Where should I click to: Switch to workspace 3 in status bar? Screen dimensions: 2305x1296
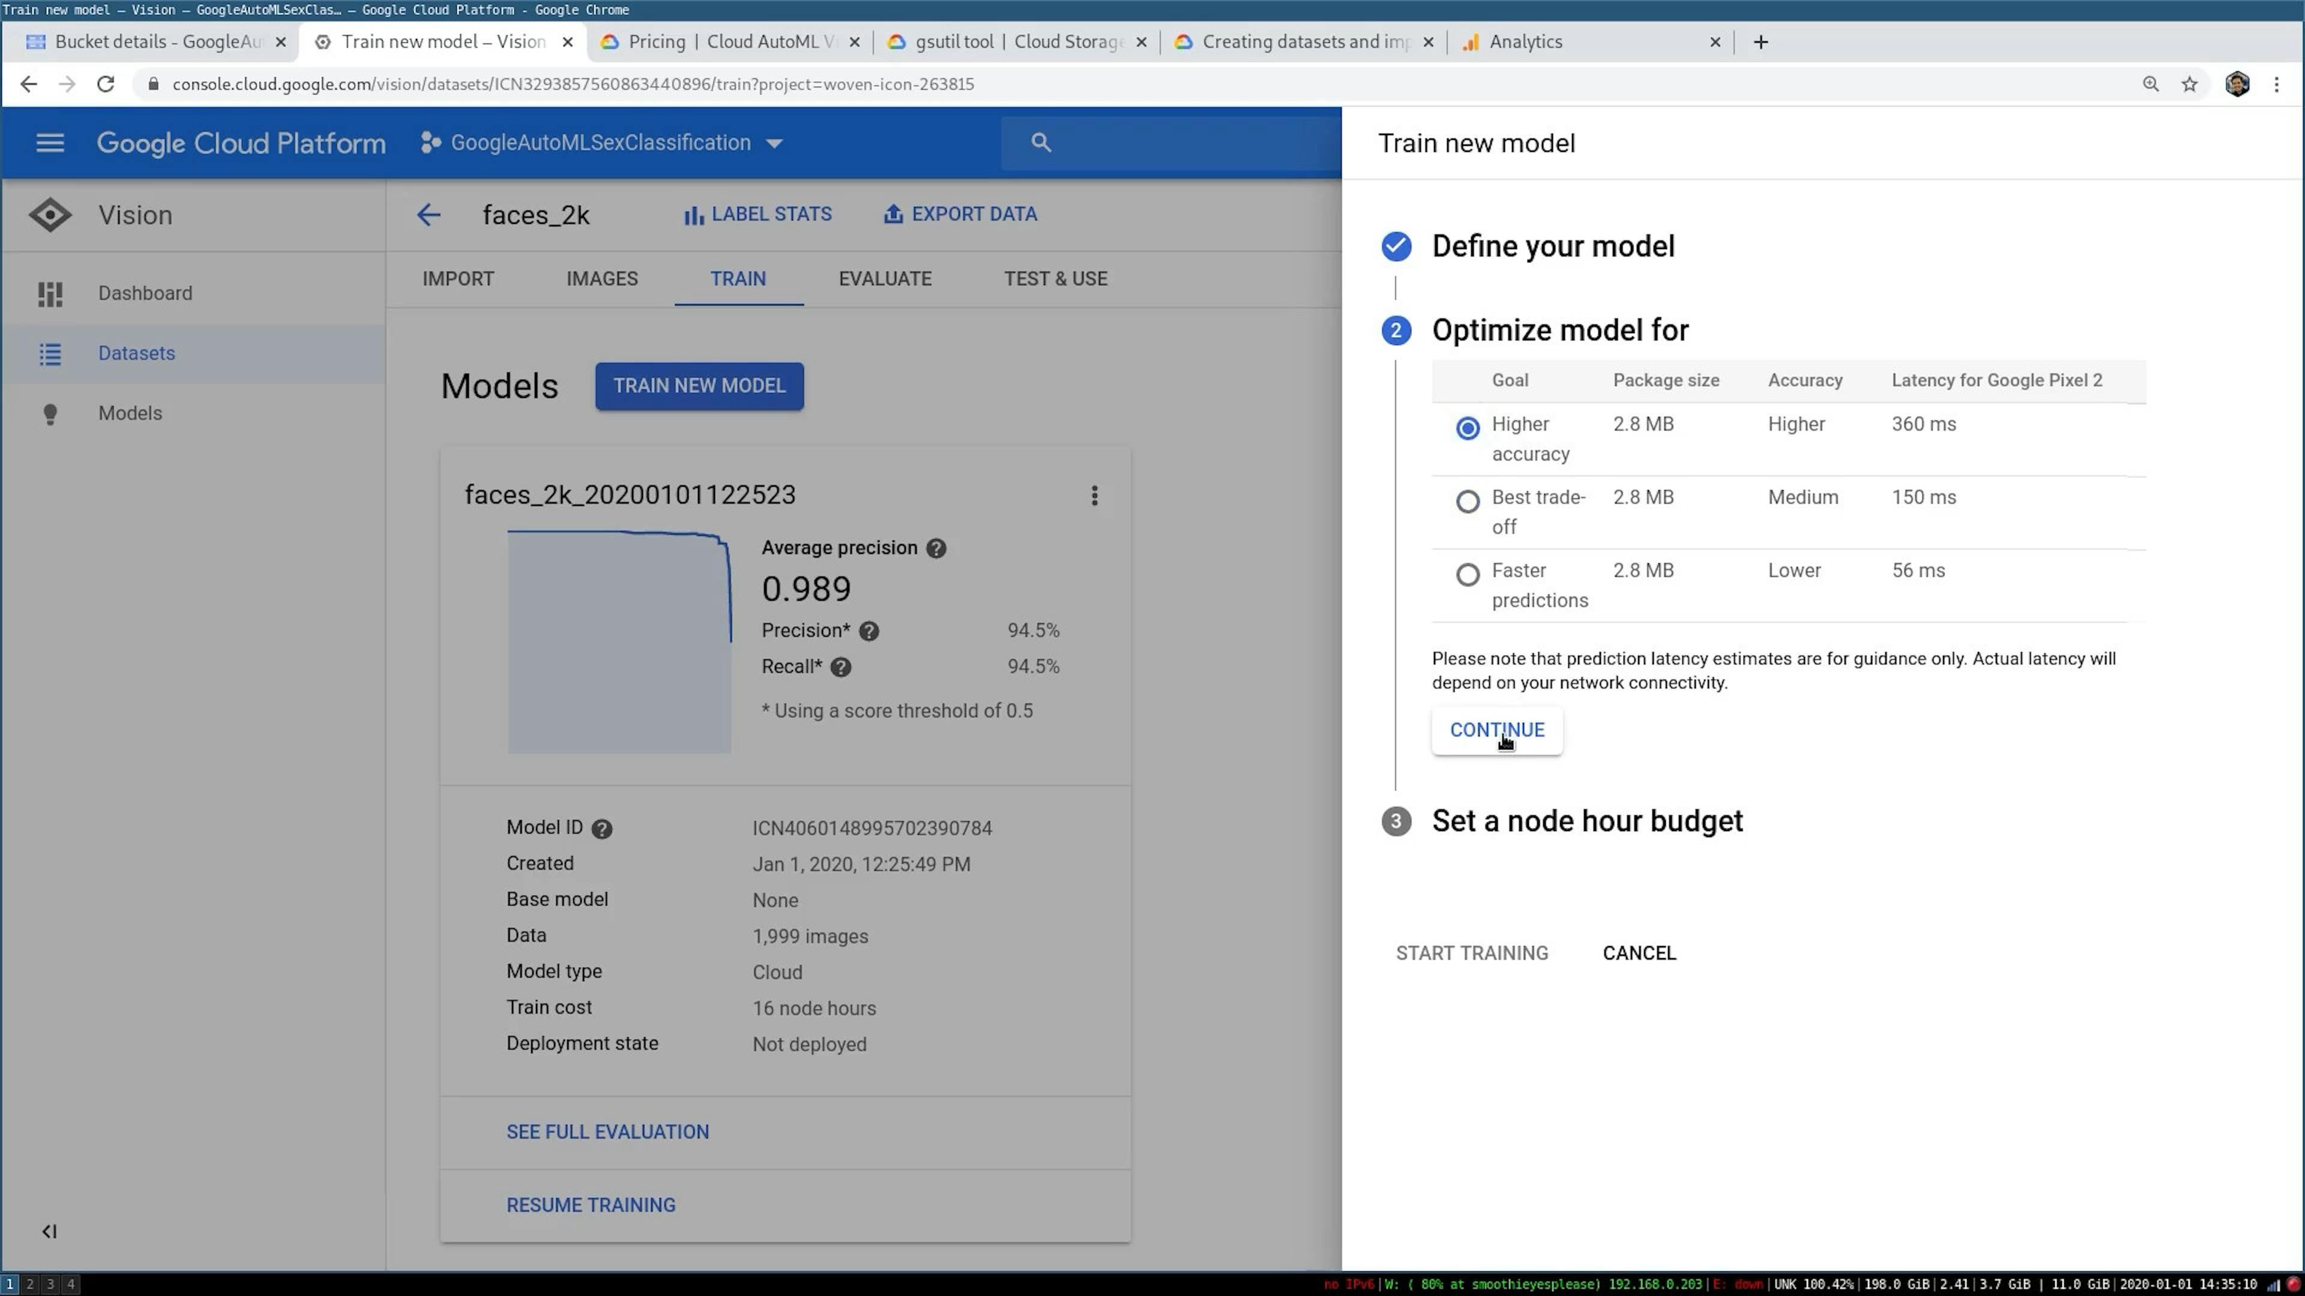click(50, 1285)
